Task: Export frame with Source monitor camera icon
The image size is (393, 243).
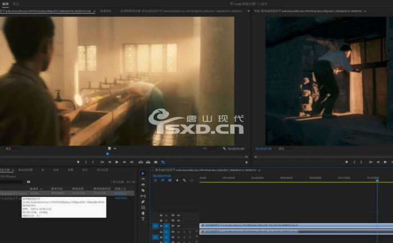Action: 156,162
